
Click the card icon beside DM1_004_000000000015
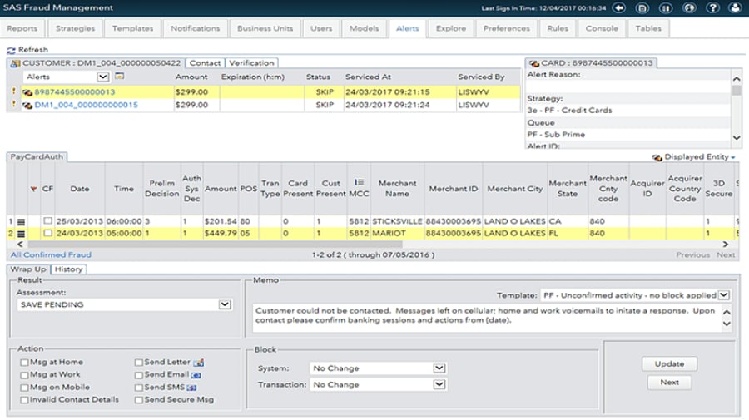[27, 106]
